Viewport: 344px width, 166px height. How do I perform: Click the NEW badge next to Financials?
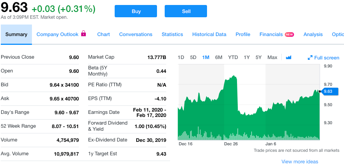pyautogui.click(x=289, y=35)
